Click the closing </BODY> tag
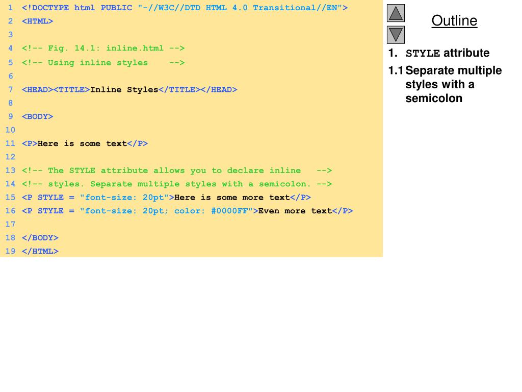Screen dimensions: 522x392 click(40, 238)
